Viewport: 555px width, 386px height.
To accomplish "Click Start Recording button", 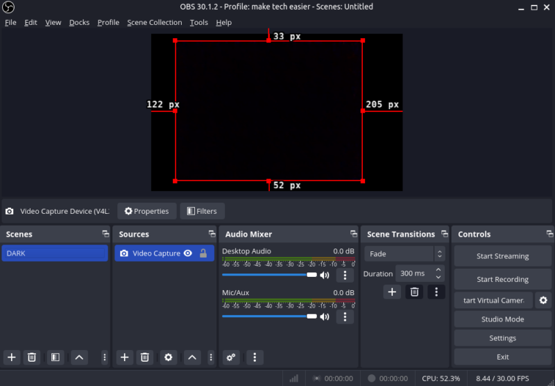I will point(502,279).
